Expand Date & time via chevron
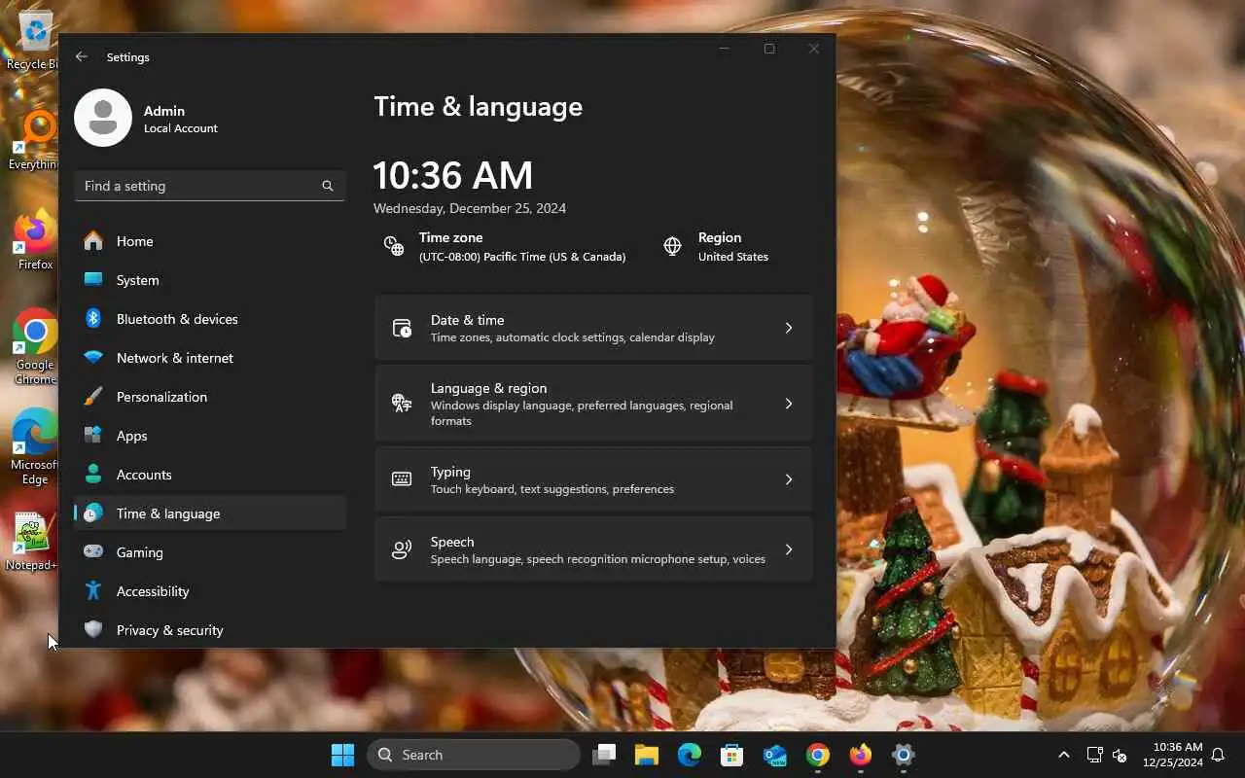The width and height of the screenshot is (1245, 778). tap(789, 328)
